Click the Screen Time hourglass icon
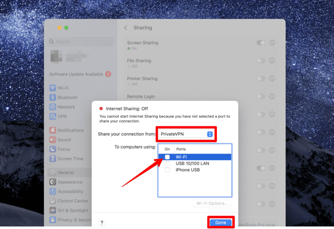334x229 pixels. [x=53, y=159]
